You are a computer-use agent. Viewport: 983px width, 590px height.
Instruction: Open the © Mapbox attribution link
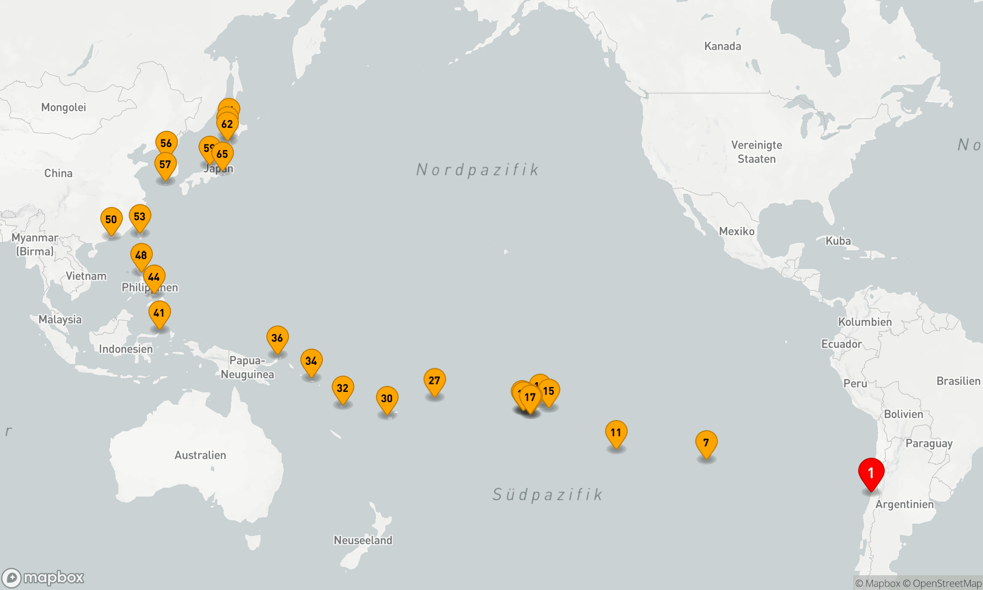(x=877, y=584)
